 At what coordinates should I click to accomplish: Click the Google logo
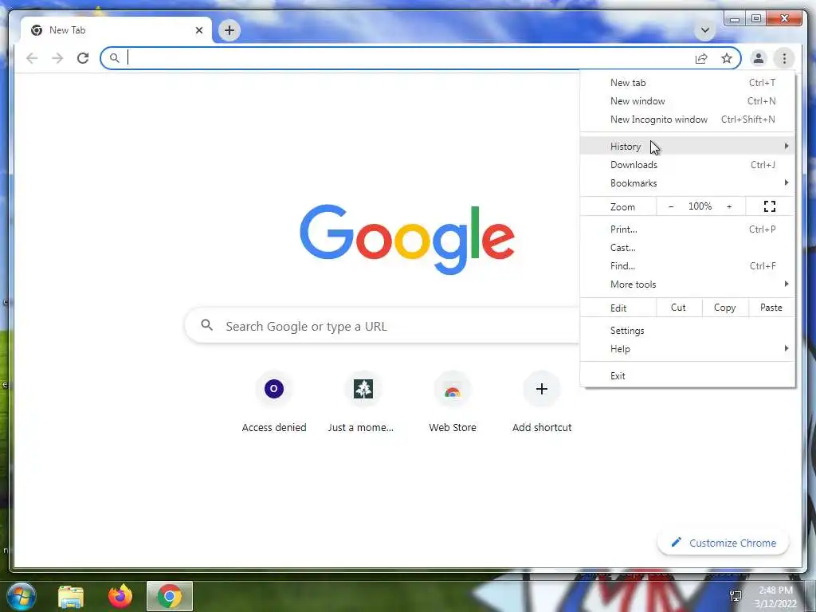(x=407, y=239)
